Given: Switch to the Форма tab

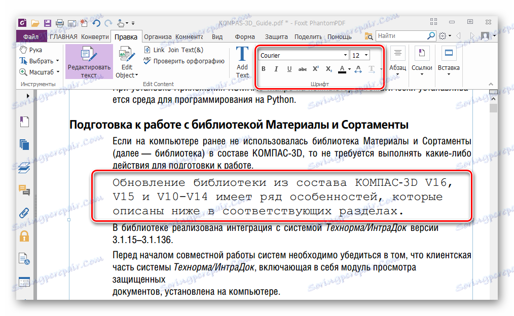Looking at the screenshot, I should pos(245,36).
